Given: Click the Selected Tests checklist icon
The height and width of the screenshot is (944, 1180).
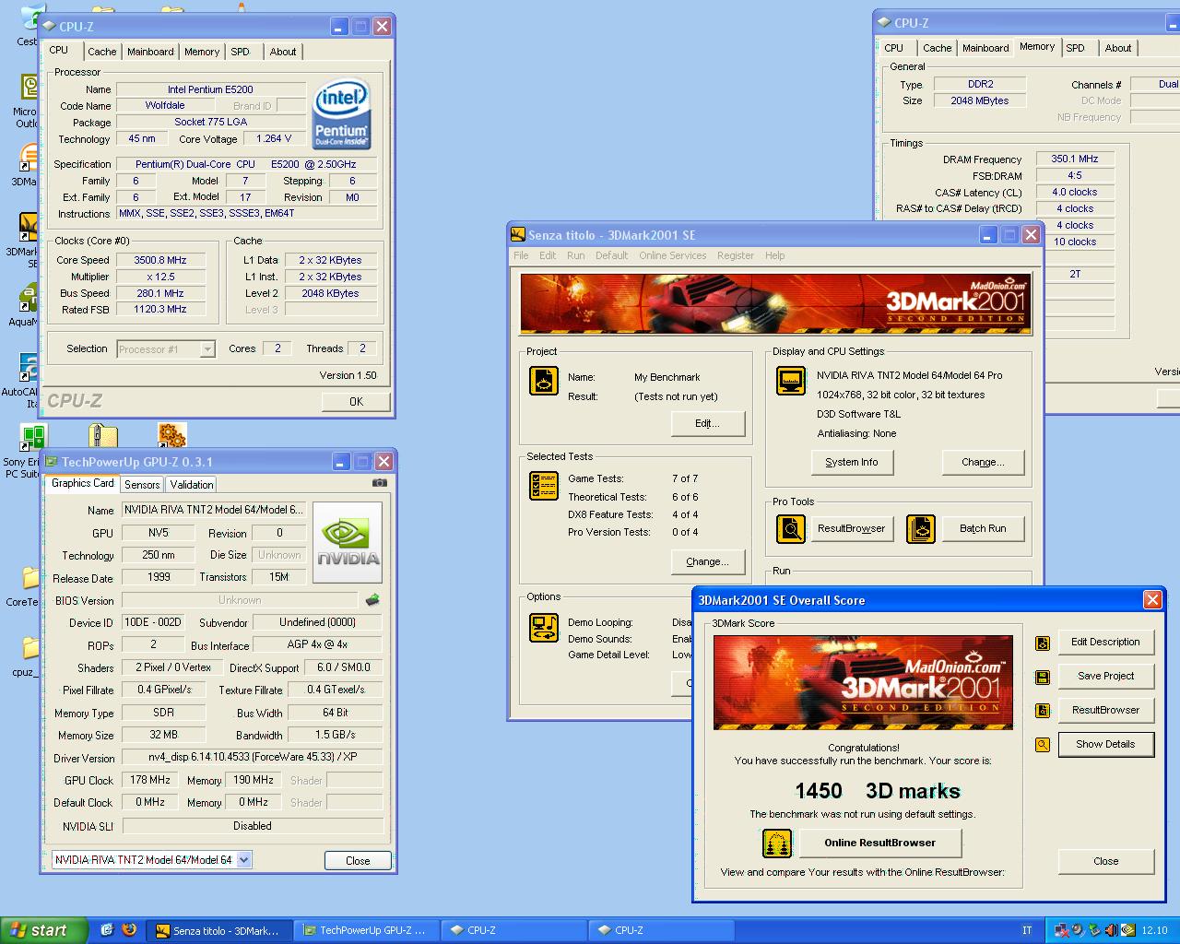Looking at the screenshot, I should coord(544,486).
